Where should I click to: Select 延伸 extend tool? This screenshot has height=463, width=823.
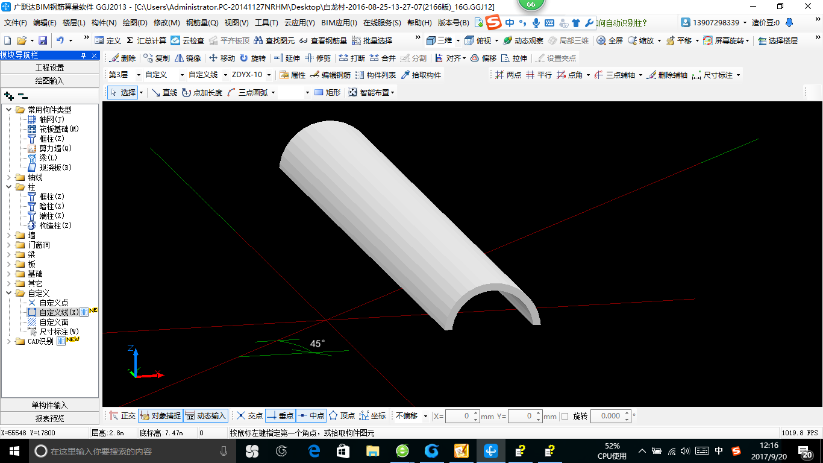coord(286,58)
